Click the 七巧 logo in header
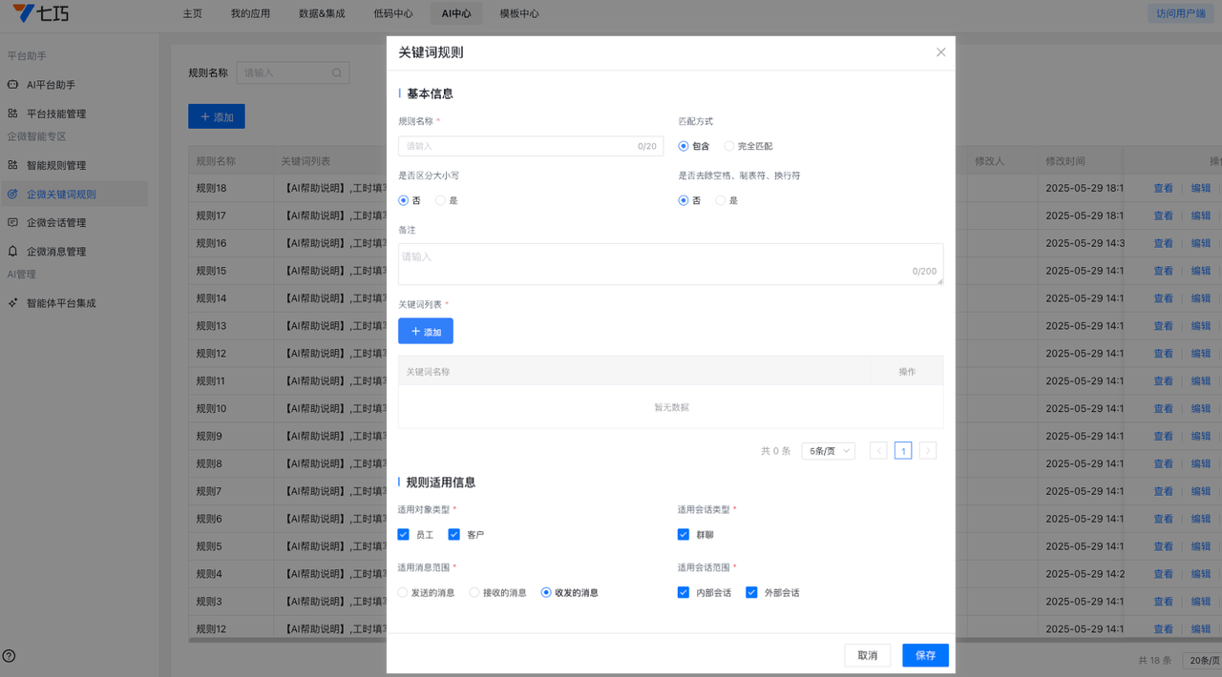 coord(40,13)
